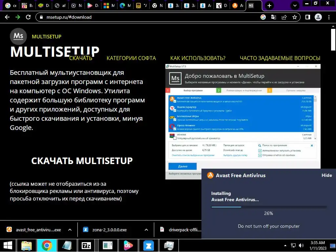Image resolution: width=336 pixels, height=252 pixels.
Task: Open the driverpack-offli… download item
Action: (181, 230)
